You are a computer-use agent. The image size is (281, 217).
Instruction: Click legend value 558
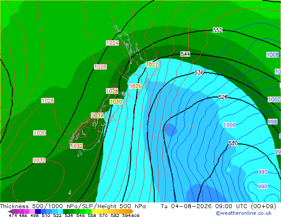(x=92, y=215)
